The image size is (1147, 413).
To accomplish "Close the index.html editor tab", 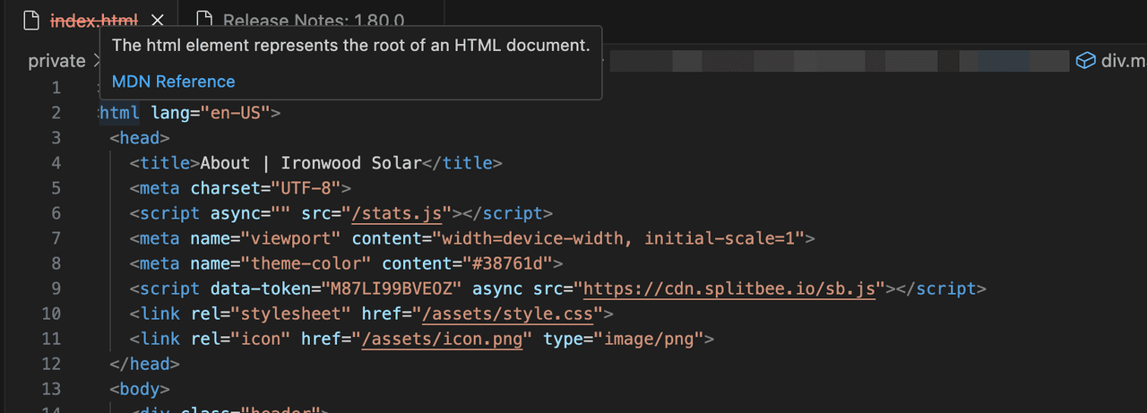I will pyautogui.click(x=158, y=20).
